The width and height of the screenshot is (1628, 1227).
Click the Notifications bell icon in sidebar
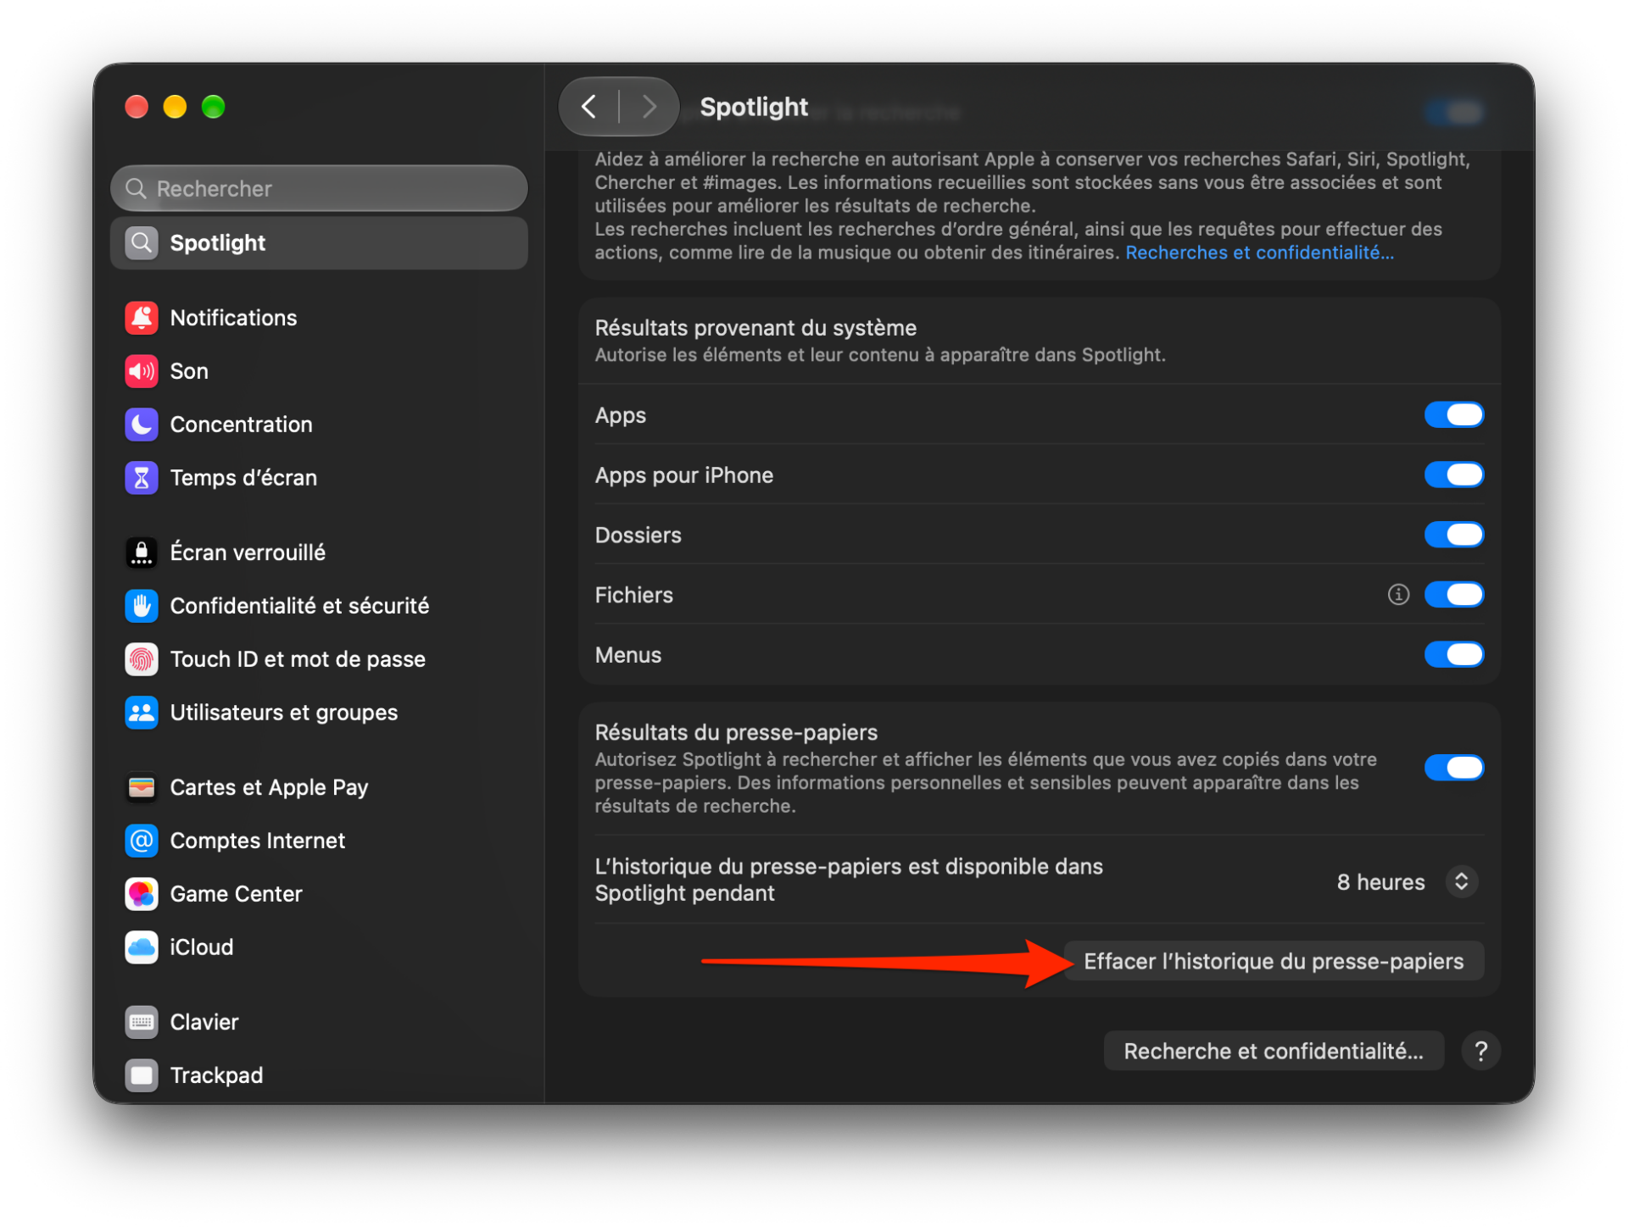[x=142, y=318]
